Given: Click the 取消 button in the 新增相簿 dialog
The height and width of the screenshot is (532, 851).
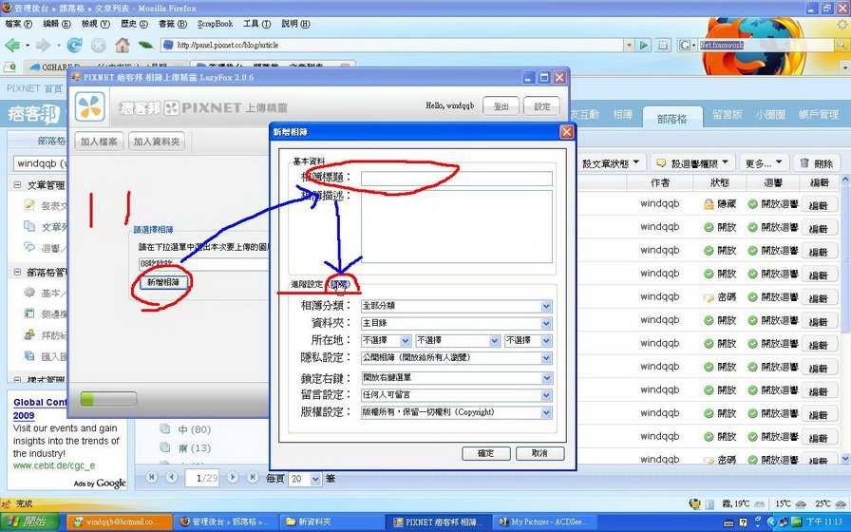Looking at the screenshot, I should tap(539, 453).
